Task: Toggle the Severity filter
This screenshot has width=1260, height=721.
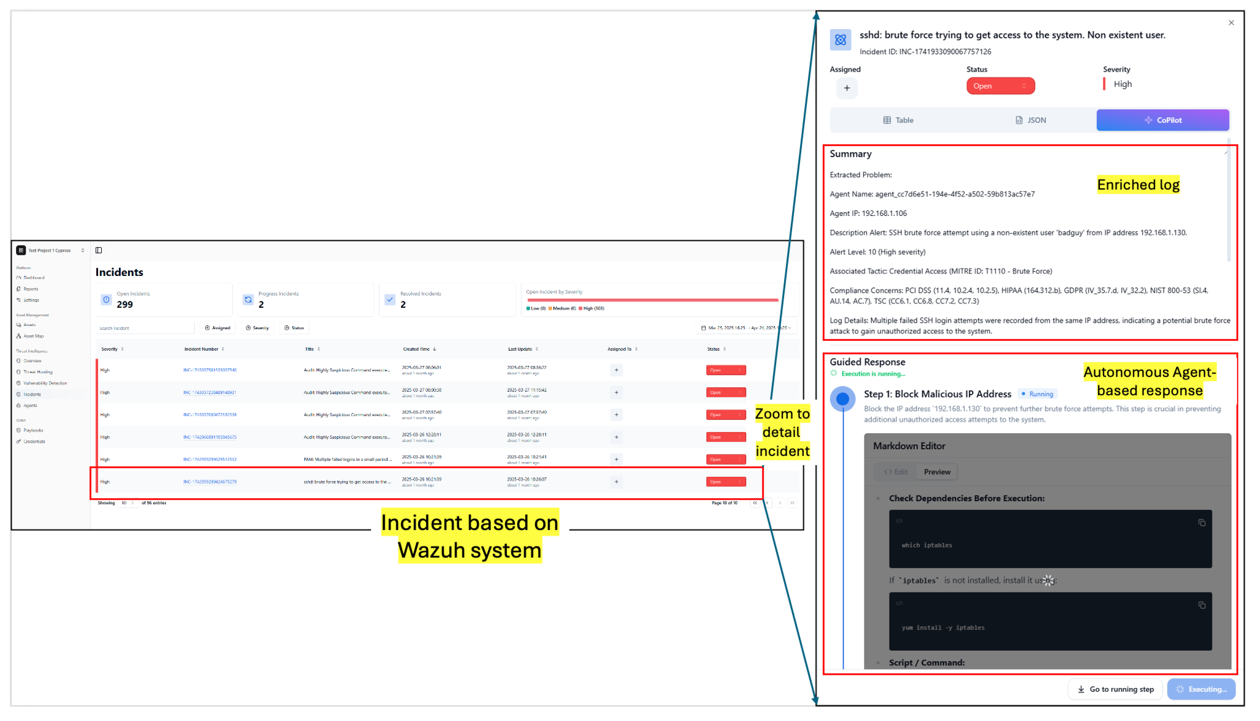Action: click(257, 328)
